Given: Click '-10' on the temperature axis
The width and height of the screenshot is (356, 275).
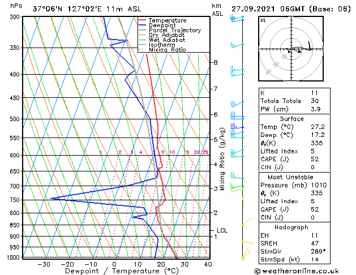Looking at the screenshot, I should pos(91,264).
